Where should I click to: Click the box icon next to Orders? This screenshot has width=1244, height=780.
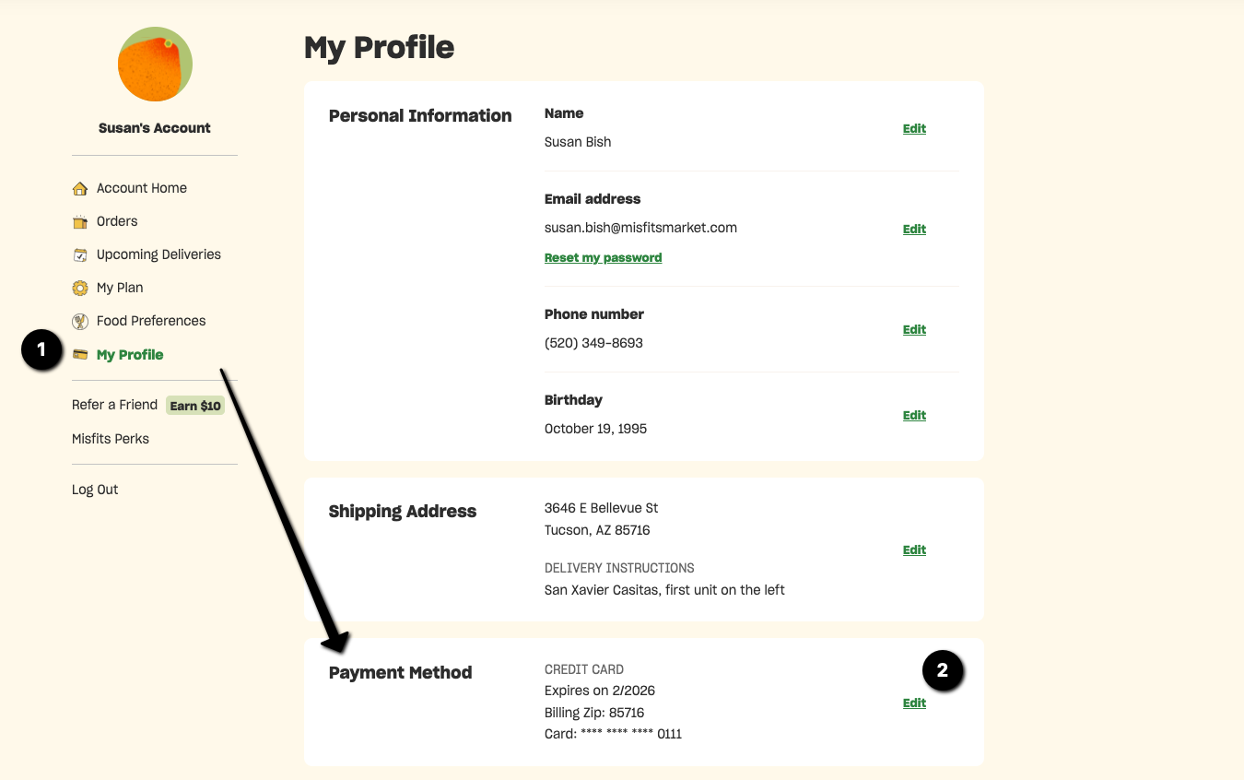(x=80, y=222)
